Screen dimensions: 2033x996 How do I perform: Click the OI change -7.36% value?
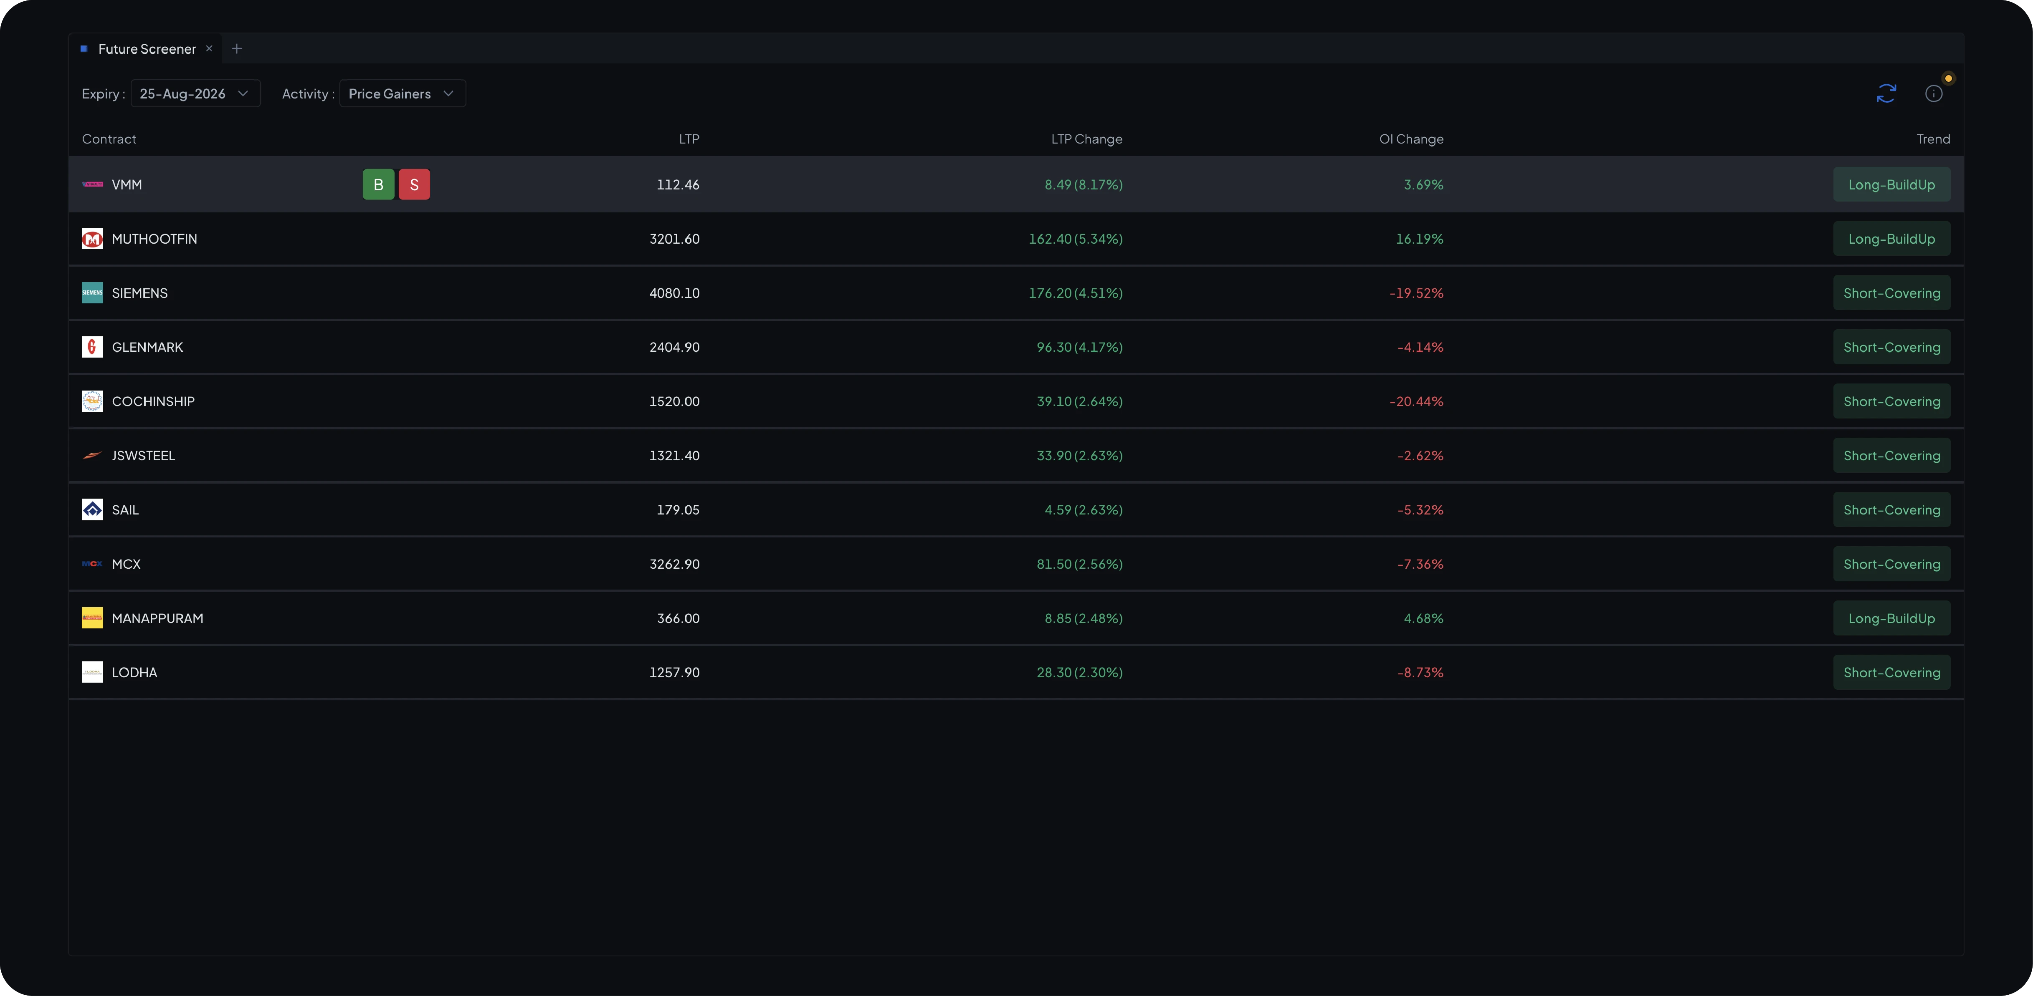(1420, 564)
